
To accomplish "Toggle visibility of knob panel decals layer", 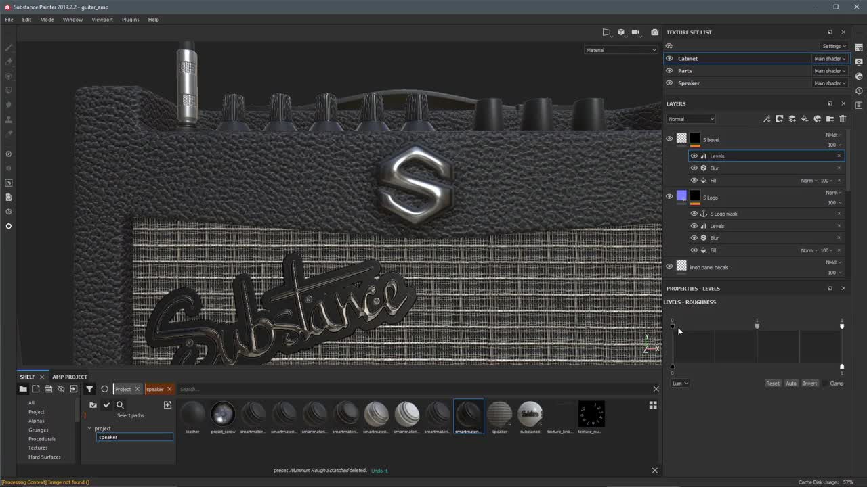I will (669, 267).
